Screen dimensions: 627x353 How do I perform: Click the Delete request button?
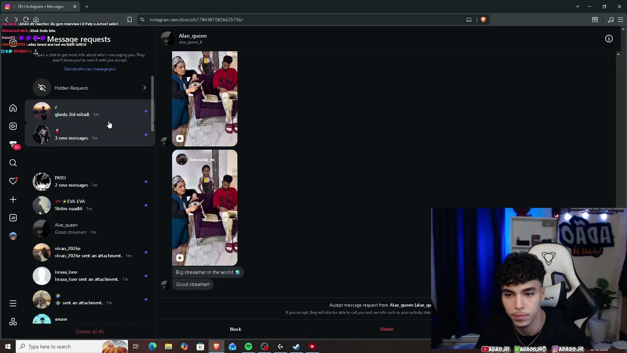(x=386, y=329)
